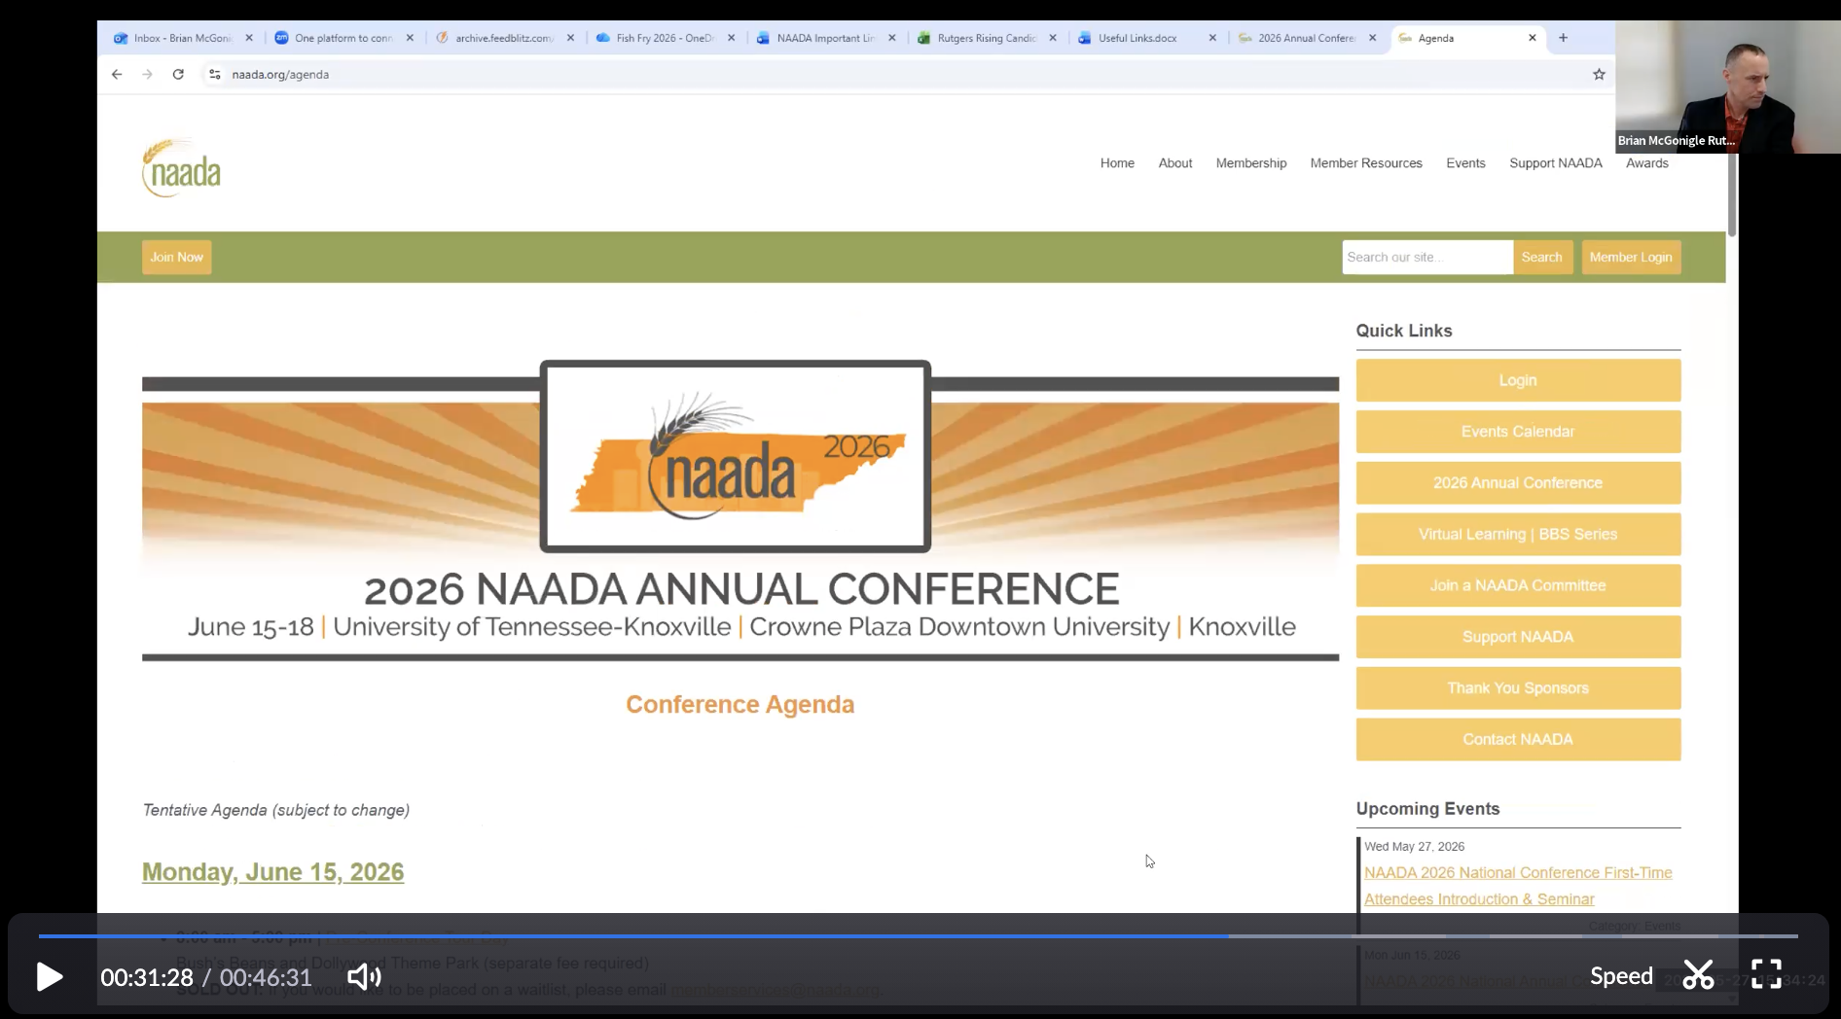Click the Login quick link

point(1518,380)
